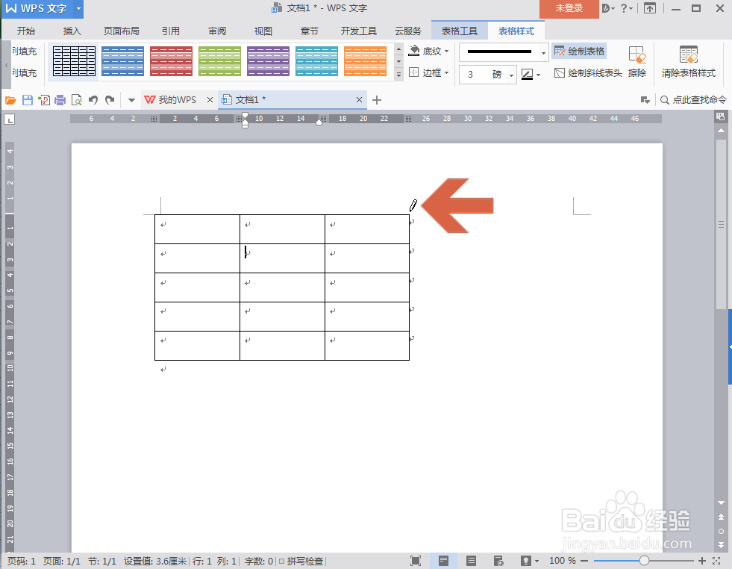Click the save disk icon
Screen dimensions: 732x569
click(x=28, y=100)
